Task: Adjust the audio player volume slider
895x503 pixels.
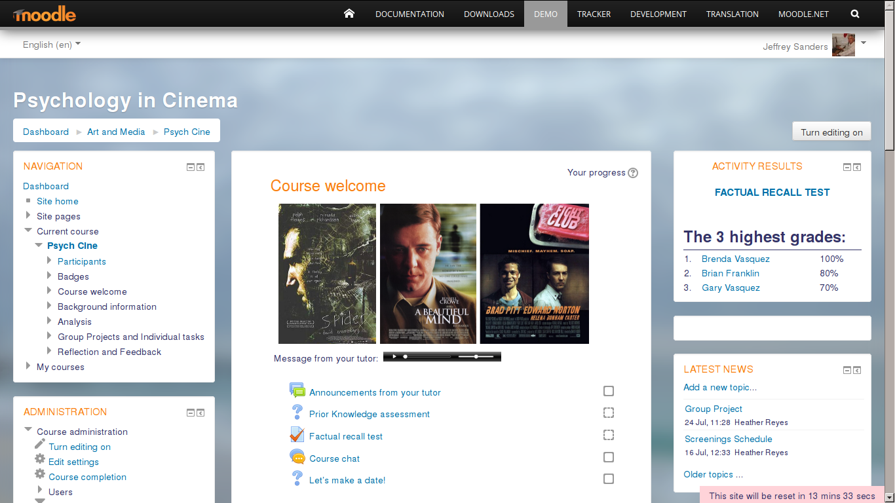Action: [x=476, y=356]
